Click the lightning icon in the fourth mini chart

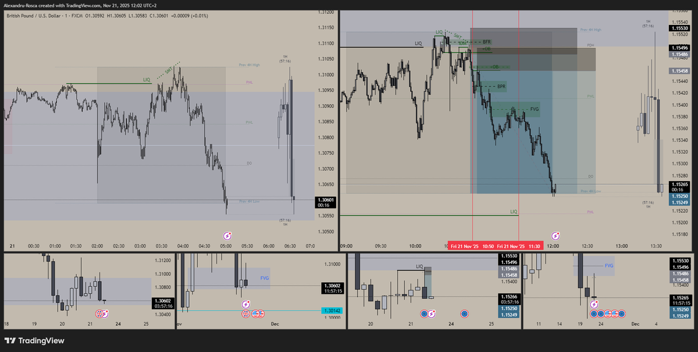tap(594, 304)
